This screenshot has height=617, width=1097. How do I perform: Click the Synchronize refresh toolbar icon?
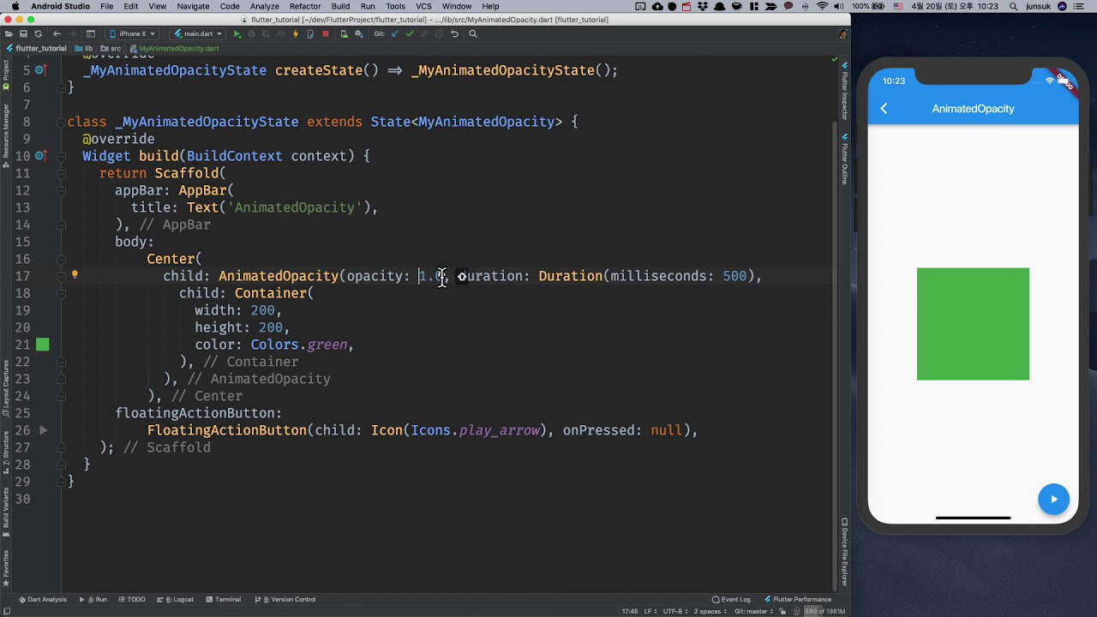[38, 34]
